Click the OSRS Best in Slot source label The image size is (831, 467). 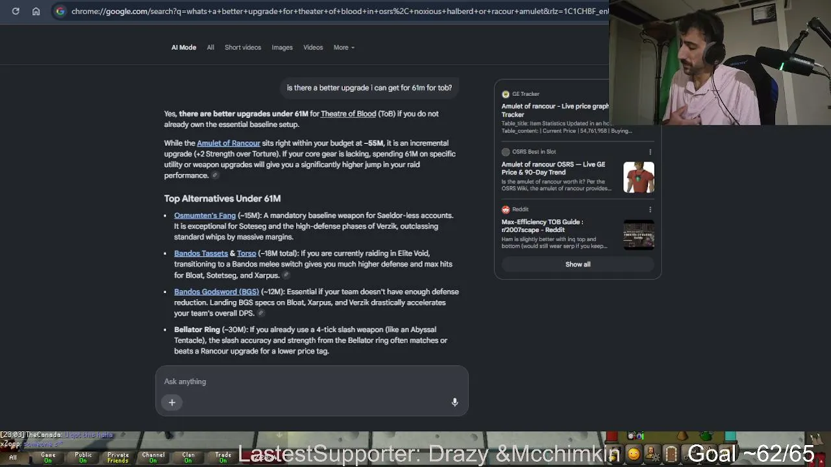click(534, 152)
